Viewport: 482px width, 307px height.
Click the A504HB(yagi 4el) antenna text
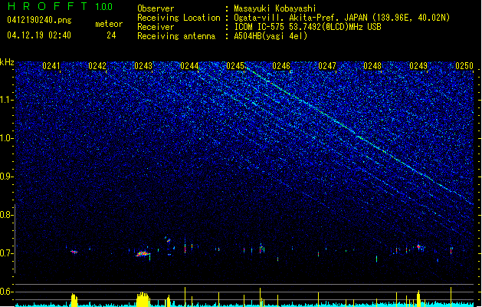[271, 36]
